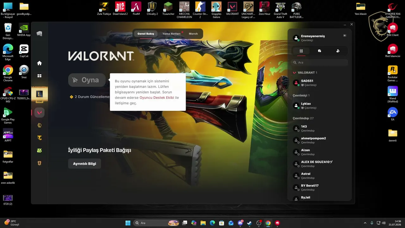Open the Riot Client home icon
The image size is (405, 228).
pos(40,63)
